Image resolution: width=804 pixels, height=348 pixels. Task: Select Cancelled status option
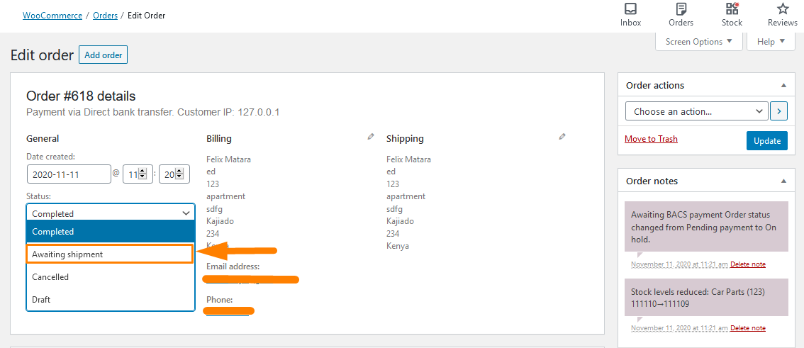110,276
